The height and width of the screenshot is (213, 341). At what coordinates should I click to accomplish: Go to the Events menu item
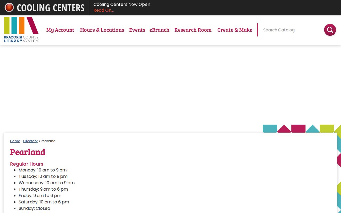tap(137, 30)
